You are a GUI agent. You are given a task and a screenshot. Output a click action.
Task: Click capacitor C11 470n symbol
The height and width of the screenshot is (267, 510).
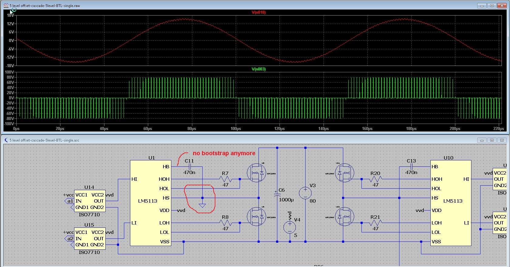coord(190,167)
